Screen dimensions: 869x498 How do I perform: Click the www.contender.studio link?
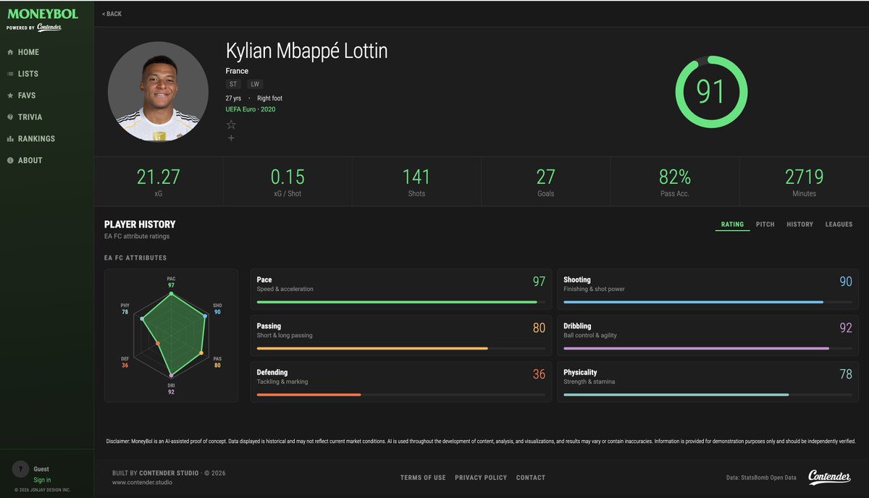(x=142, y=482)
